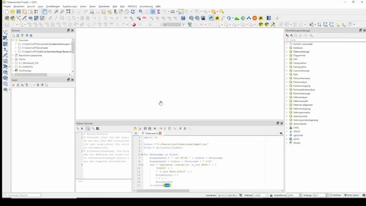Viewport: 366px width, 206px height.
Task: Select the Pan Map hand tool
Action: click(x=45, y=11)
